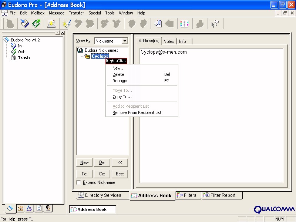Click the side panel dropdown arrow button
296x222 pixels.
(58, 33)
